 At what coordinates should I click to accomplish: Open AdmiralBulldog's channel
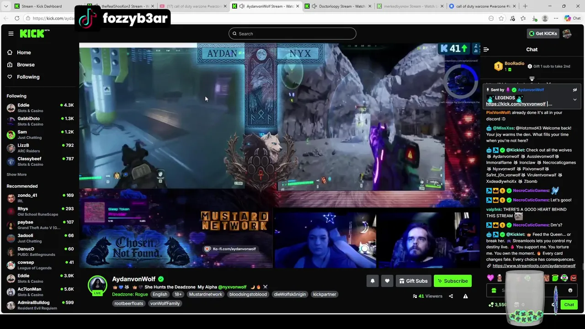click(40, 305)
